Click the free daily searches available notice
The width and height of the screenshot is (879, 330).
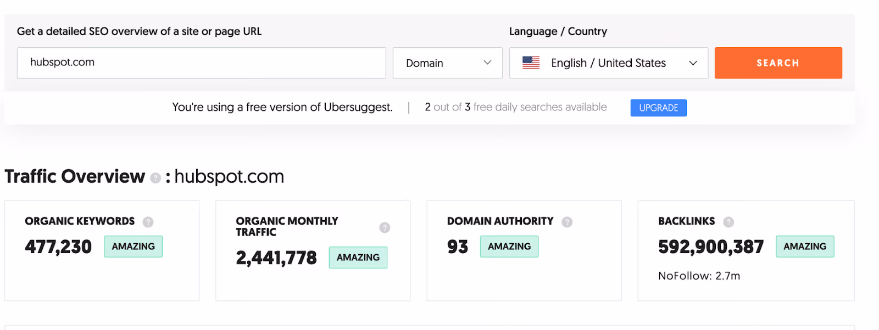[515, 107]
